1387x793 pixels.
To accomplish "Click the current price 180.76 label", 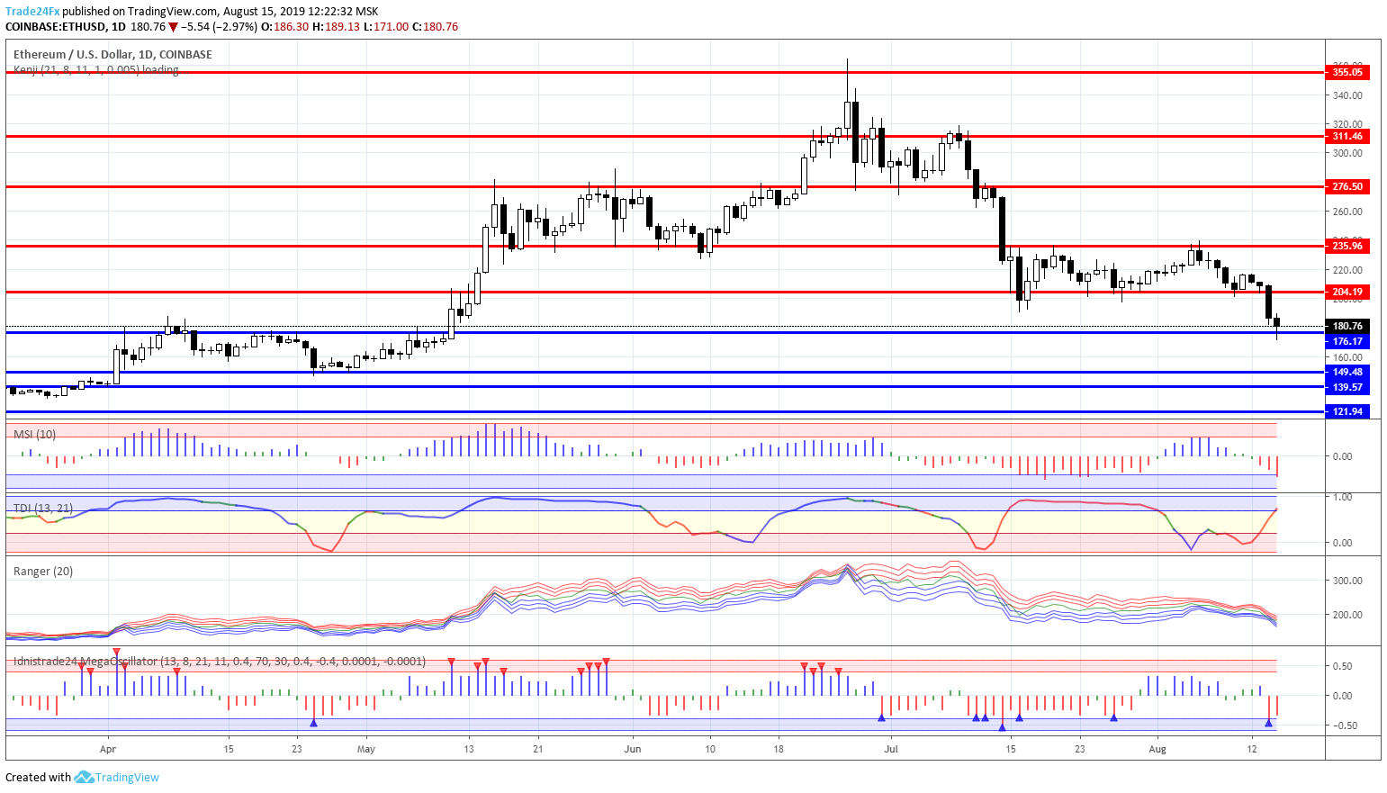I will [1347, 326].
